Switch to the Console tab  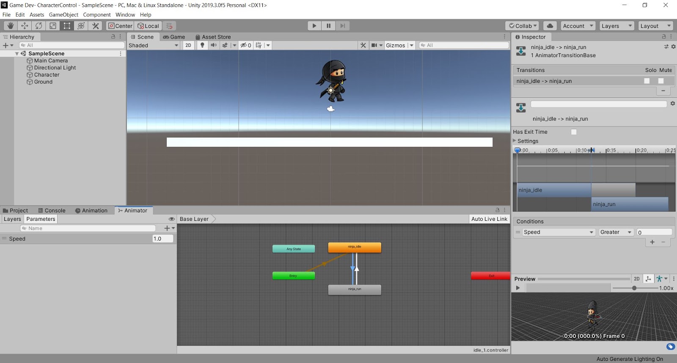52,210
